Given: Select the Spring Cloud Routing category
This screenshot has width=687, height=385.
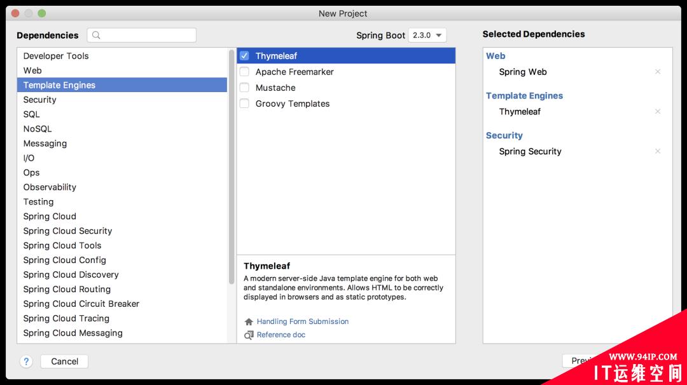Looking at the screenshot, I should [122, 289].
